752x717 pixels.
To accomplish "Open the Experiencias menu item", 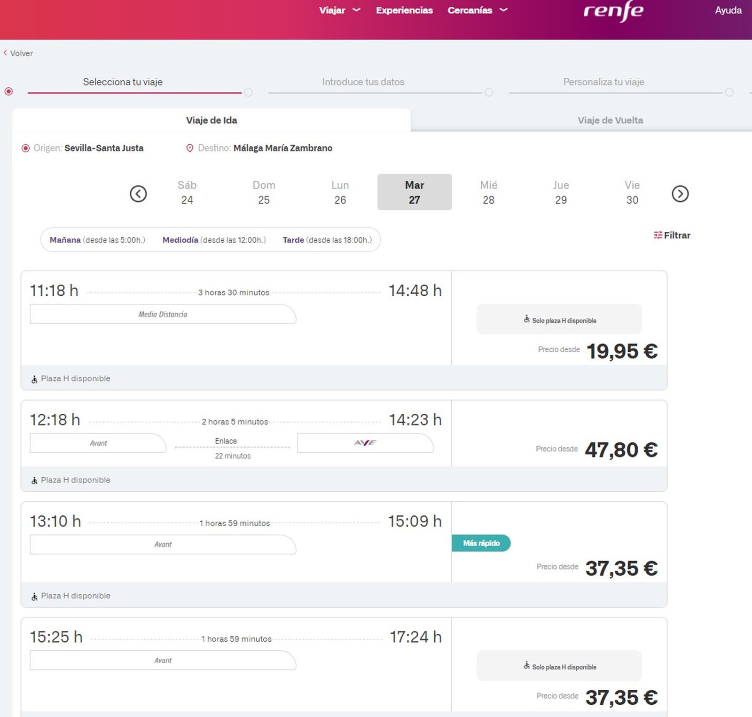I will pos(404,10).
